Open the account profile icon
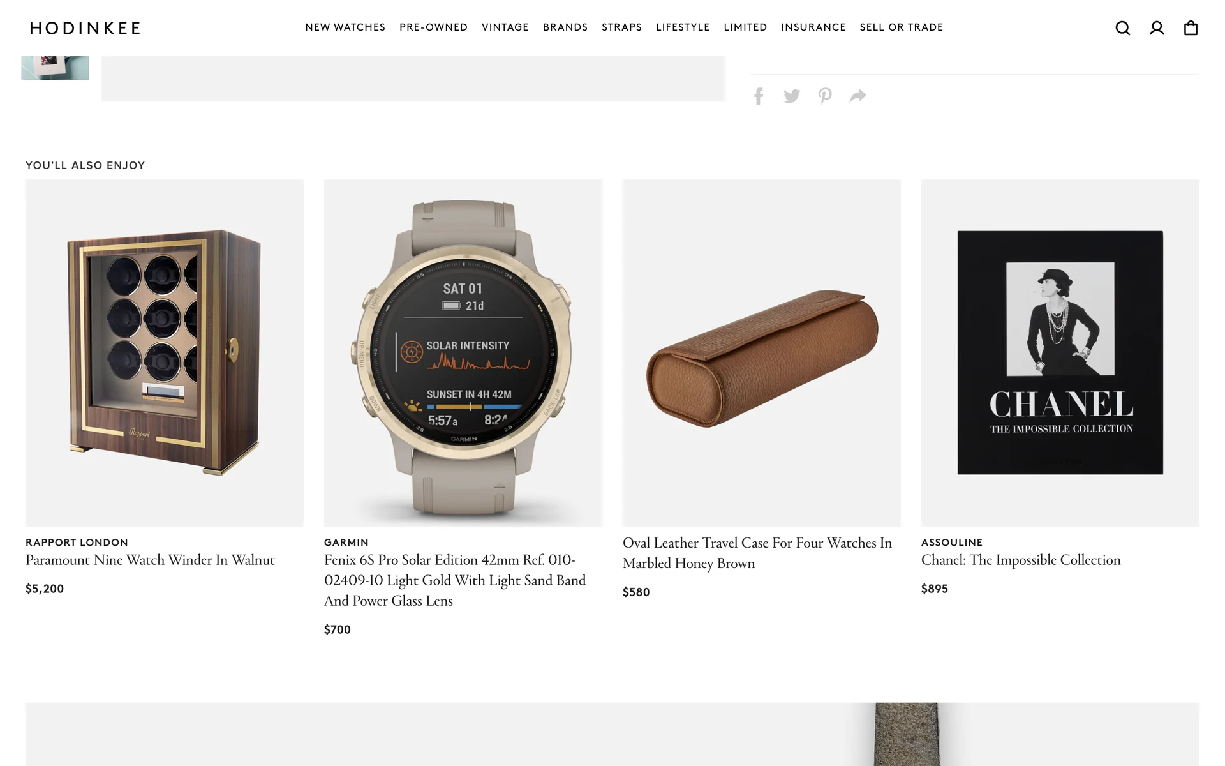 (x=1157, y=28)
